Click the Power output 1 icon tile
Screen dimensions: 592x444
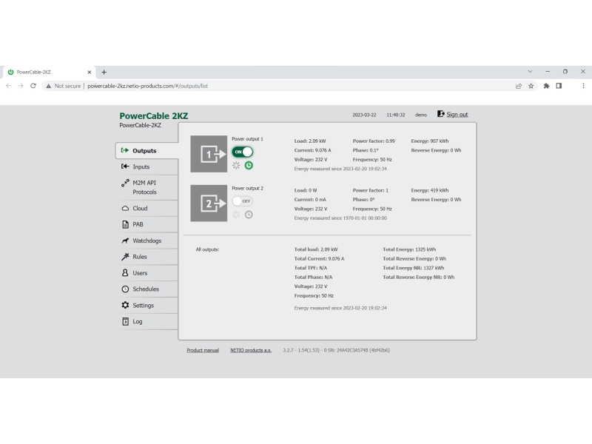[209, 154]
